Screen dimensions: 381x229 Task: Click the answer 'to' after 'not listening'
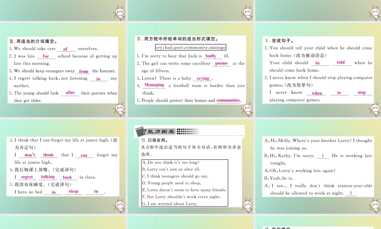click(98, 79)
